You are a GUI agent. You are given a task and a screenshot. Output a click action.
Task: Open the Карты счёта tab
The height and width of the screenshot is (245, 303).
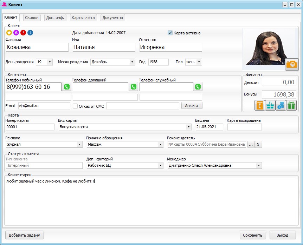click(83, 18)
